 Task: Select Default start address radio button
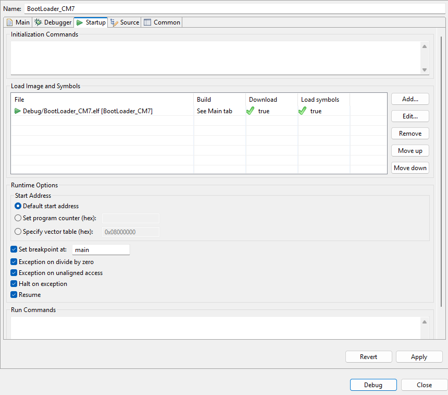pyautogui.click(x=18, y=206)
